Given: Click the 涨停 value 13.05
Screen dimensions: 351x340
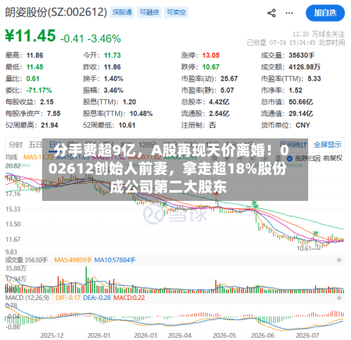Looking at the screenshot, I should pos(211,55).
